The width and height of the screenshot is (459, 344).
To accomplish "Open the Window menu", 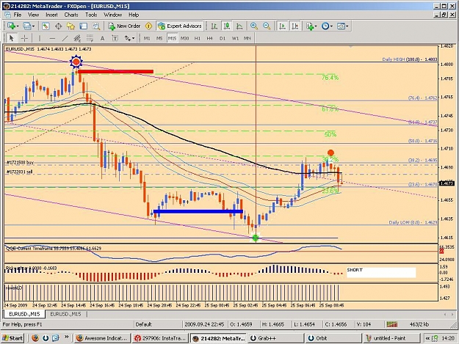I will click(112, 15).
